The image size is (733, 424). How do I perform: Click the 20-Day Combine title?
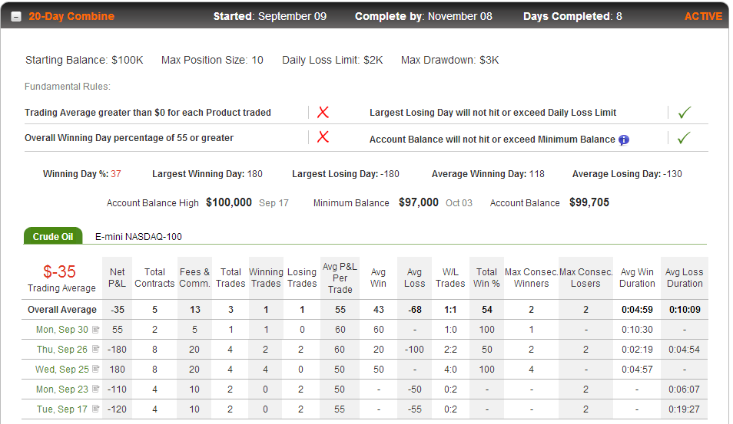point(71,16)
